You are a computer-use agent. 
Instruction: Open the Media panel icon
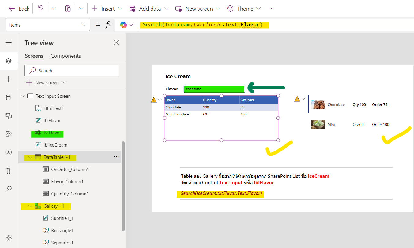pyautogui.click(x=9, y=115)
